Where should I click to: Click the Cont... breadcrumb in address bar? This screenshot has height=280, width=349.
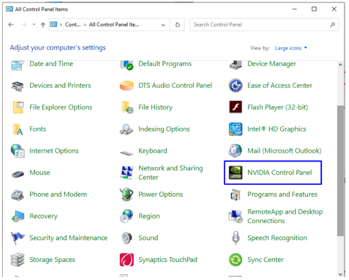[73, 25]
